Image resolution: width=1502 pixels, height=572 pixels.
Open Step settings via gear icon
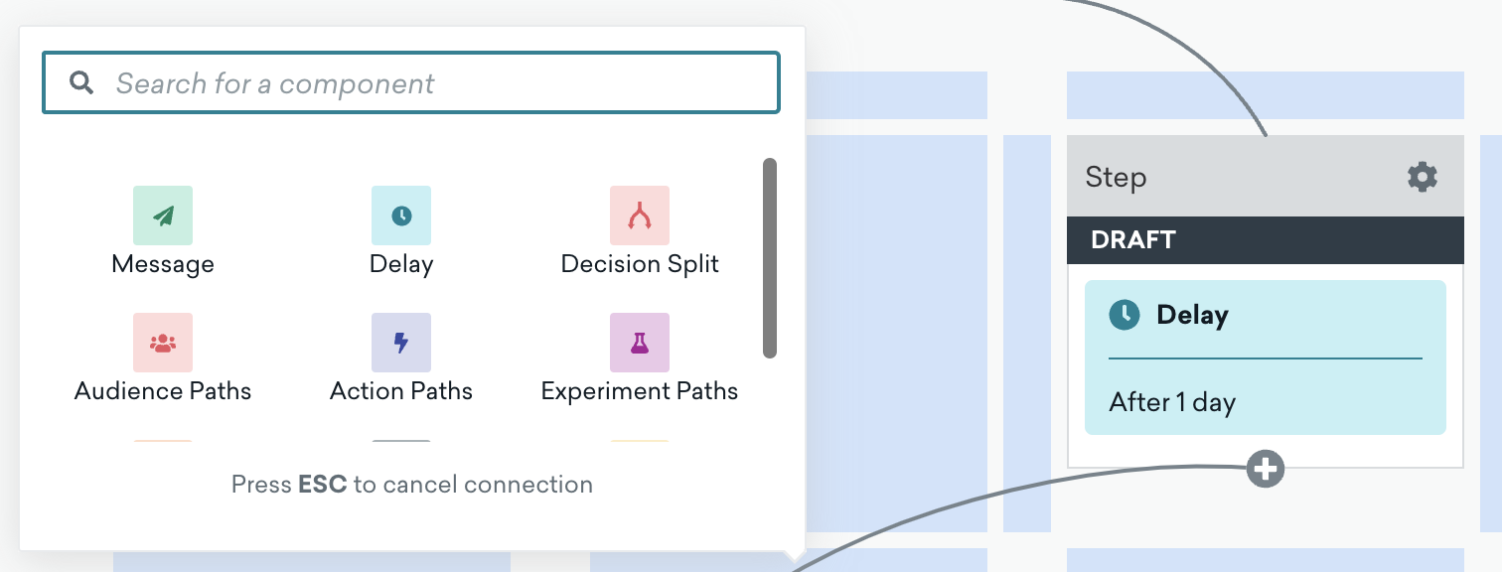coord(1423,178)
